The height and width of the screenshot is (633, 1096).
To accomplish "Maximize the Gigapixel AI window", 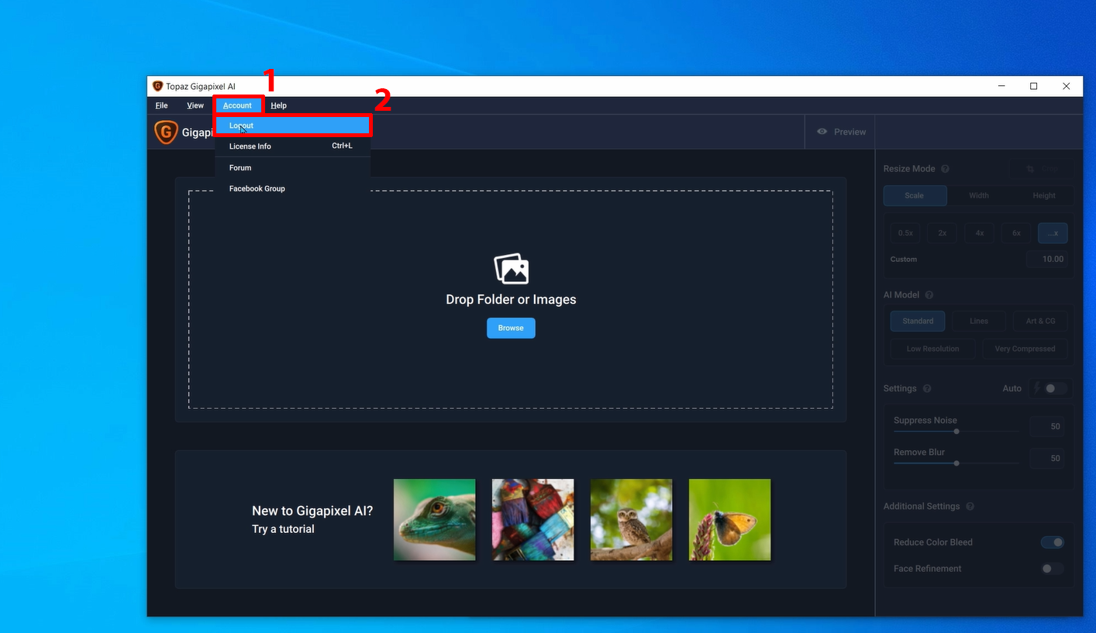I will click(x=1033, y=86).
